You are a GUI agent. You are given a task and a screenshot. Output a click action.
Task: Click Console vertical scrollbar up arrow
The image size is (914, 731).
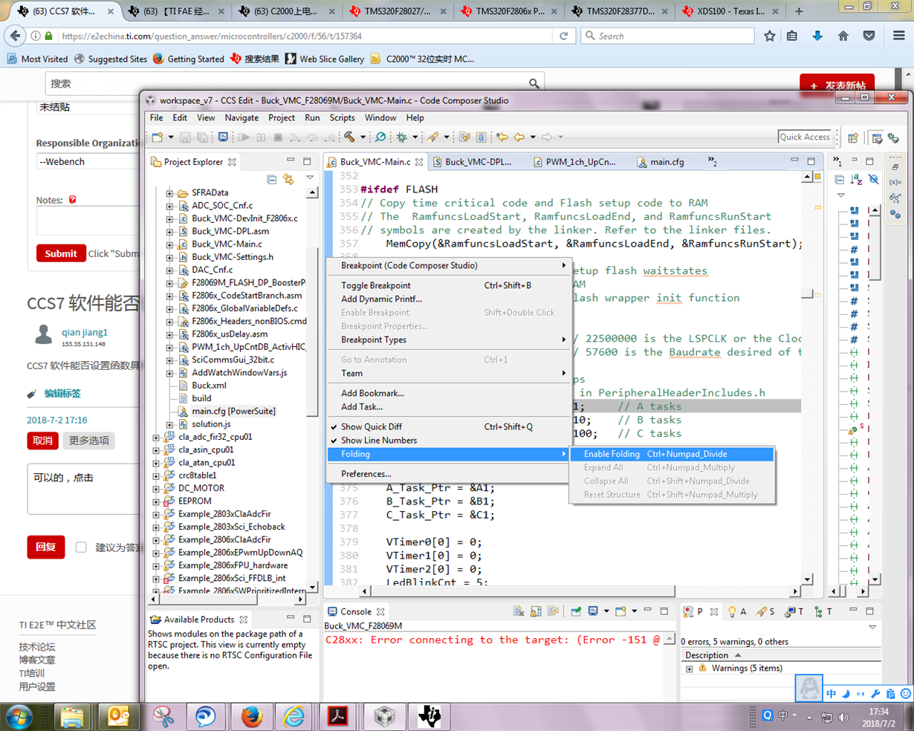(669, 640)
